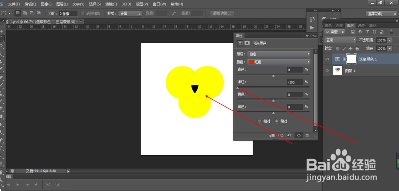Viewport: 399px width, 191px height.
Task: Click the lock all padlock icon
Action: [357, 48]
